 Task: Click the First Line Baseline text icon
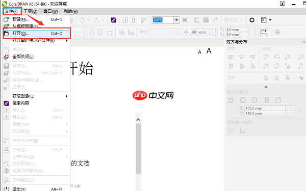pos(266,78)
